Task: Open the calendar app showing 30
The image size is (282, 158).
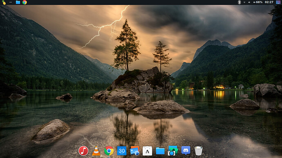Action: pos(122,151)
